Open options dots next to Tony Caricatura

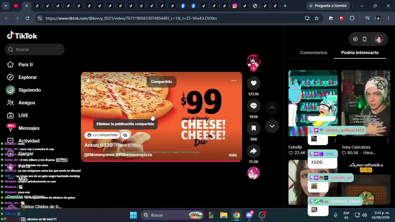pyautogui.click(x=388, y=141)
